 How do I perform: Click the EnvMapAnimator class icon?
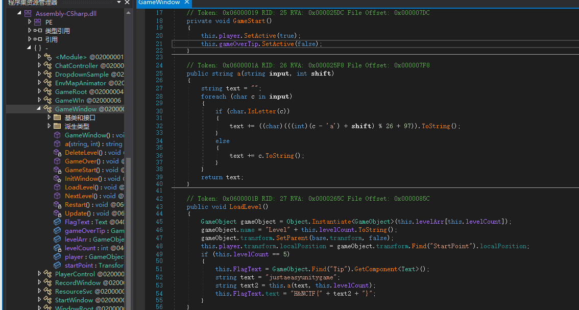(x=47, y=83)
